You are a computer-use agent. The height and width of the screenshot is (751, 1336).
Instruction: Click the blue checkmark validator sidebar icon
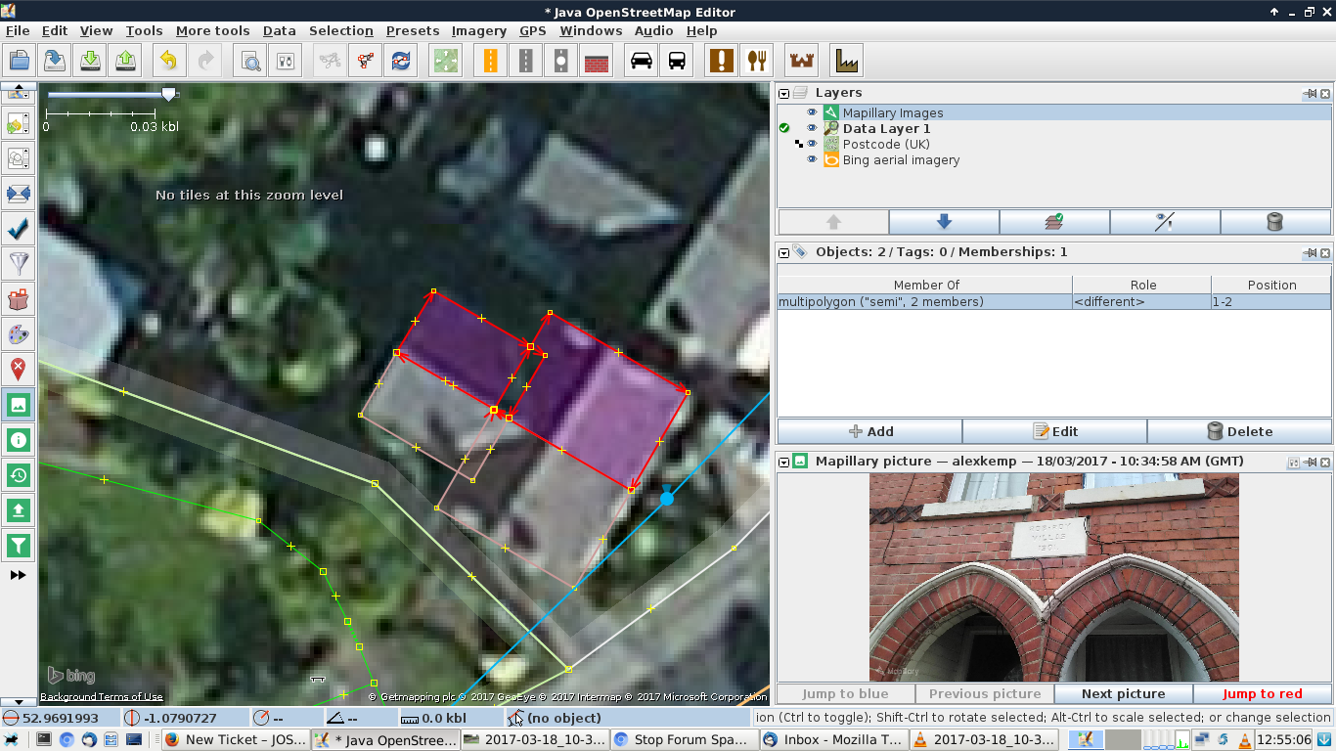point(19,229)
